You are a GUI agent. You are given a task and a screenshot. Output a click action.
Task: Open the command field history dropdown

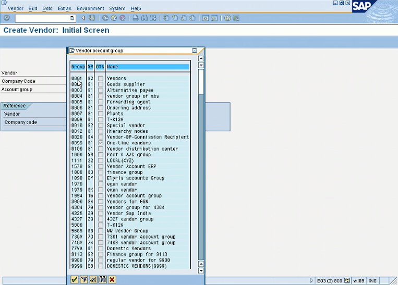click(72, 18)
